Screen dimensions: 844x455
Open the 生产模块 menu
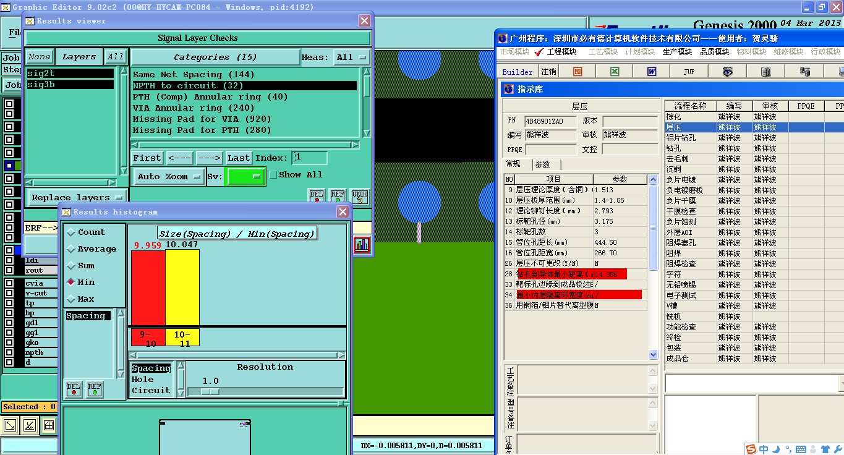click(x=677, y=52)
